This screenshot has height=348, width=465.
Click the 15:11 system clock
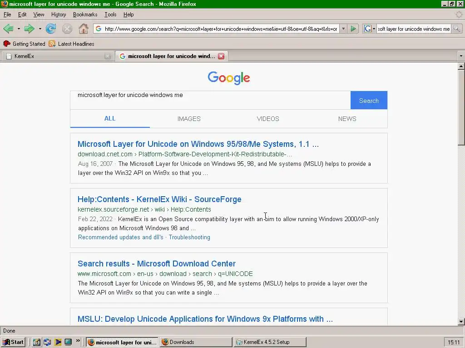pyautogui.click(x=454, y=343)
